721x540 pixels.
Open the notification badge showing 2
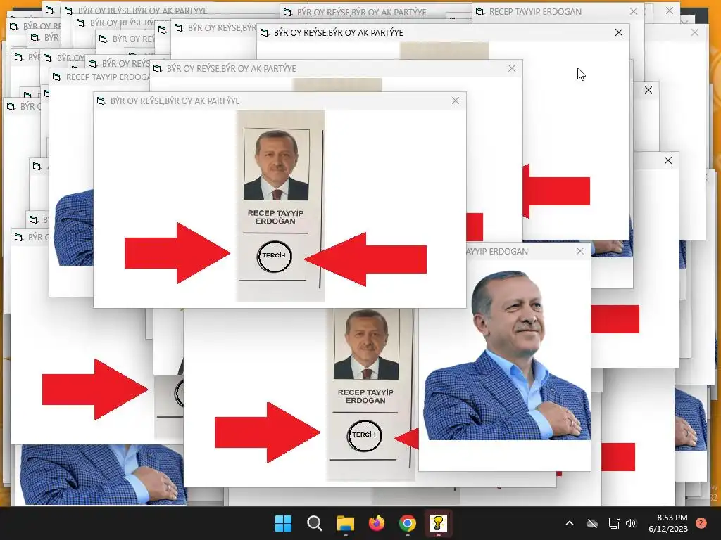(701, 523)
